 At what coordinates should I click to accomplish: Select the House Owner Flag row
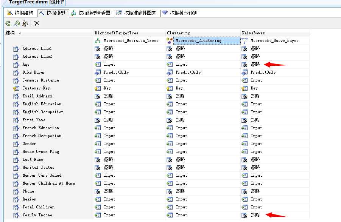click(x=49, y=152)
